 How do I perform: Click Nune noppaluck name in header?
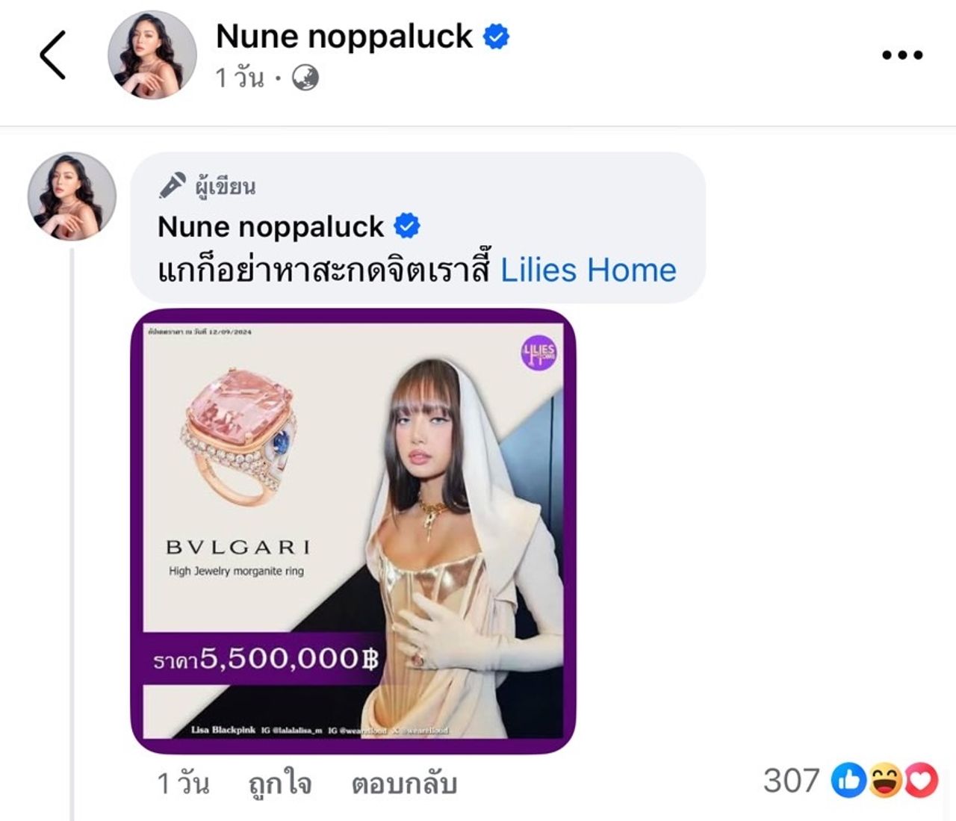[344, 36]
